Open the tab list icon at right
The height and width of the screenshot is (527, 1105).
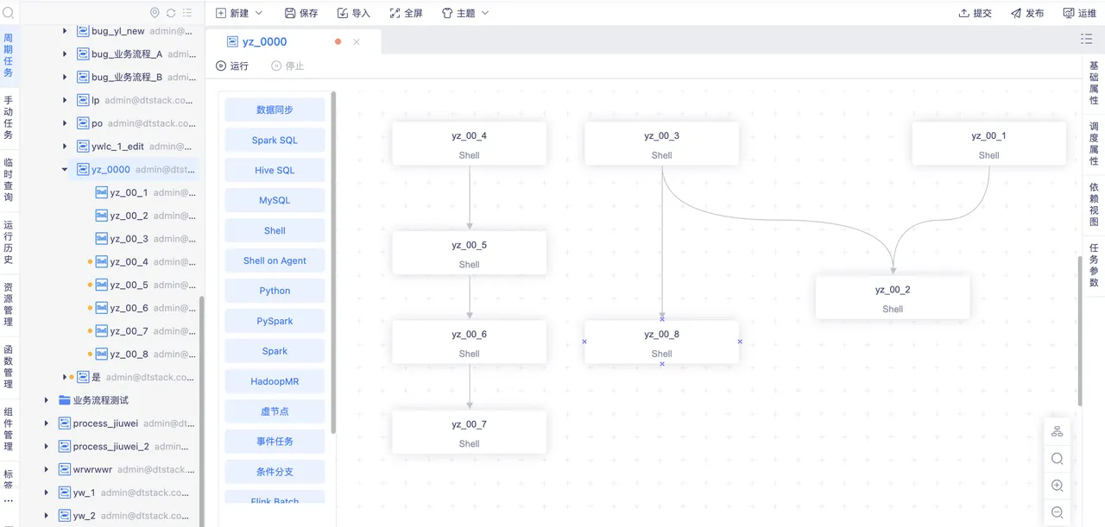[x=1086, y=39]
